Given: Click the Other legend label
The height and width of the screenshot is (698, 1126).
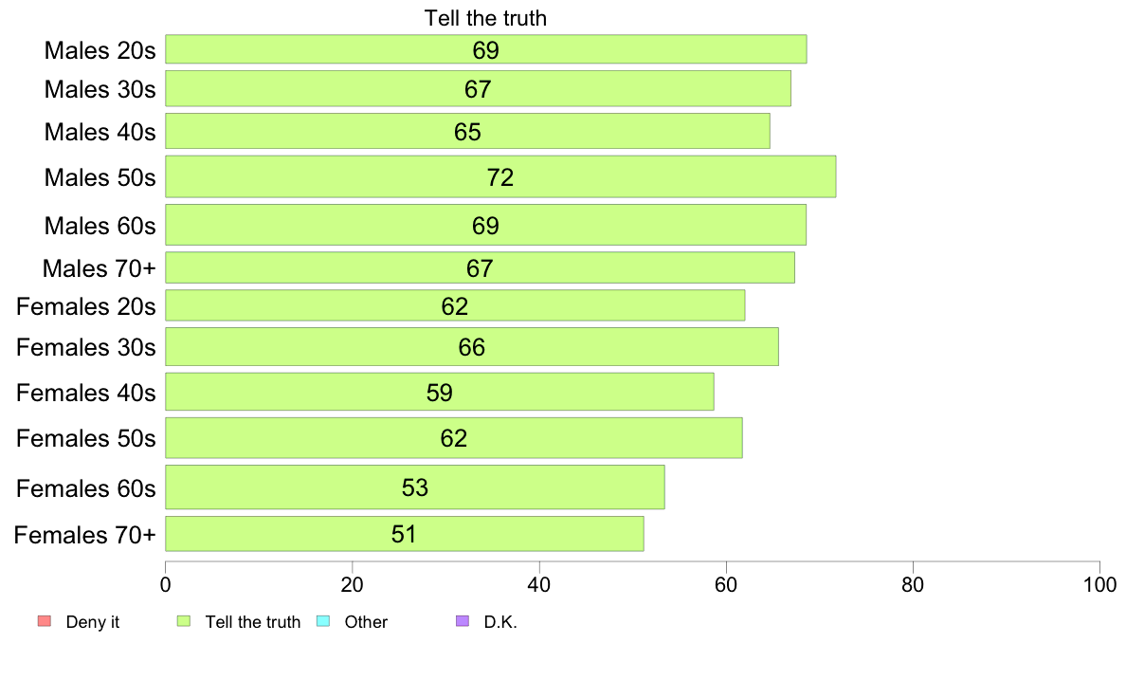Looking at the screenshot, I should pos(366,622).
